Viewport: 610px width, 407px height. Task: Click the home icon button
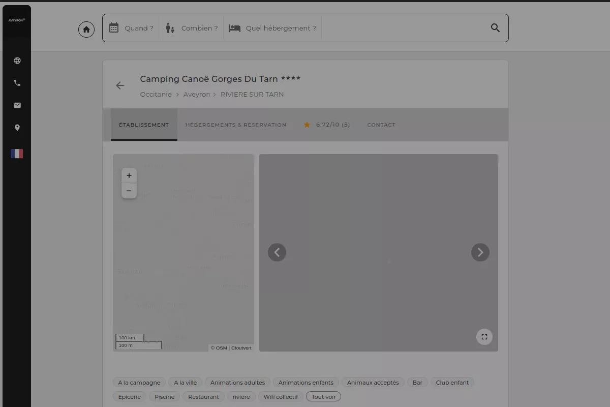(x=86, y=30)
